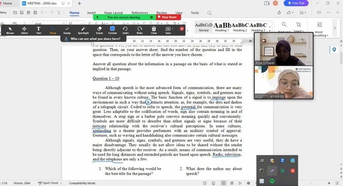
Task: Select the Eraser tool
Action: (x=99, y=30)
